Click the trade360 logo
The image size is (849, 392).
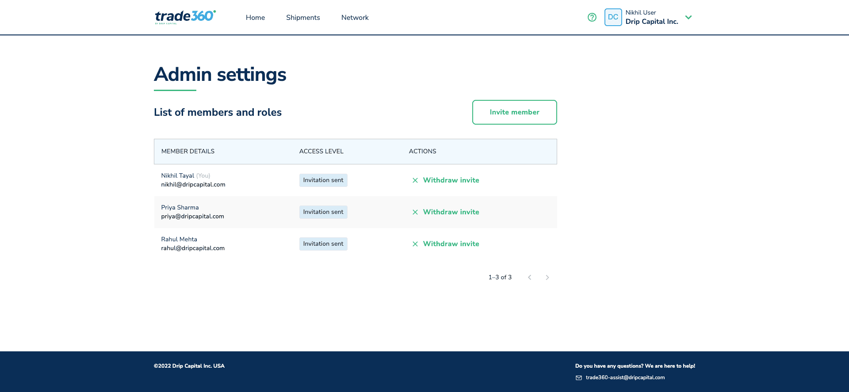click(x=185, y=17)
